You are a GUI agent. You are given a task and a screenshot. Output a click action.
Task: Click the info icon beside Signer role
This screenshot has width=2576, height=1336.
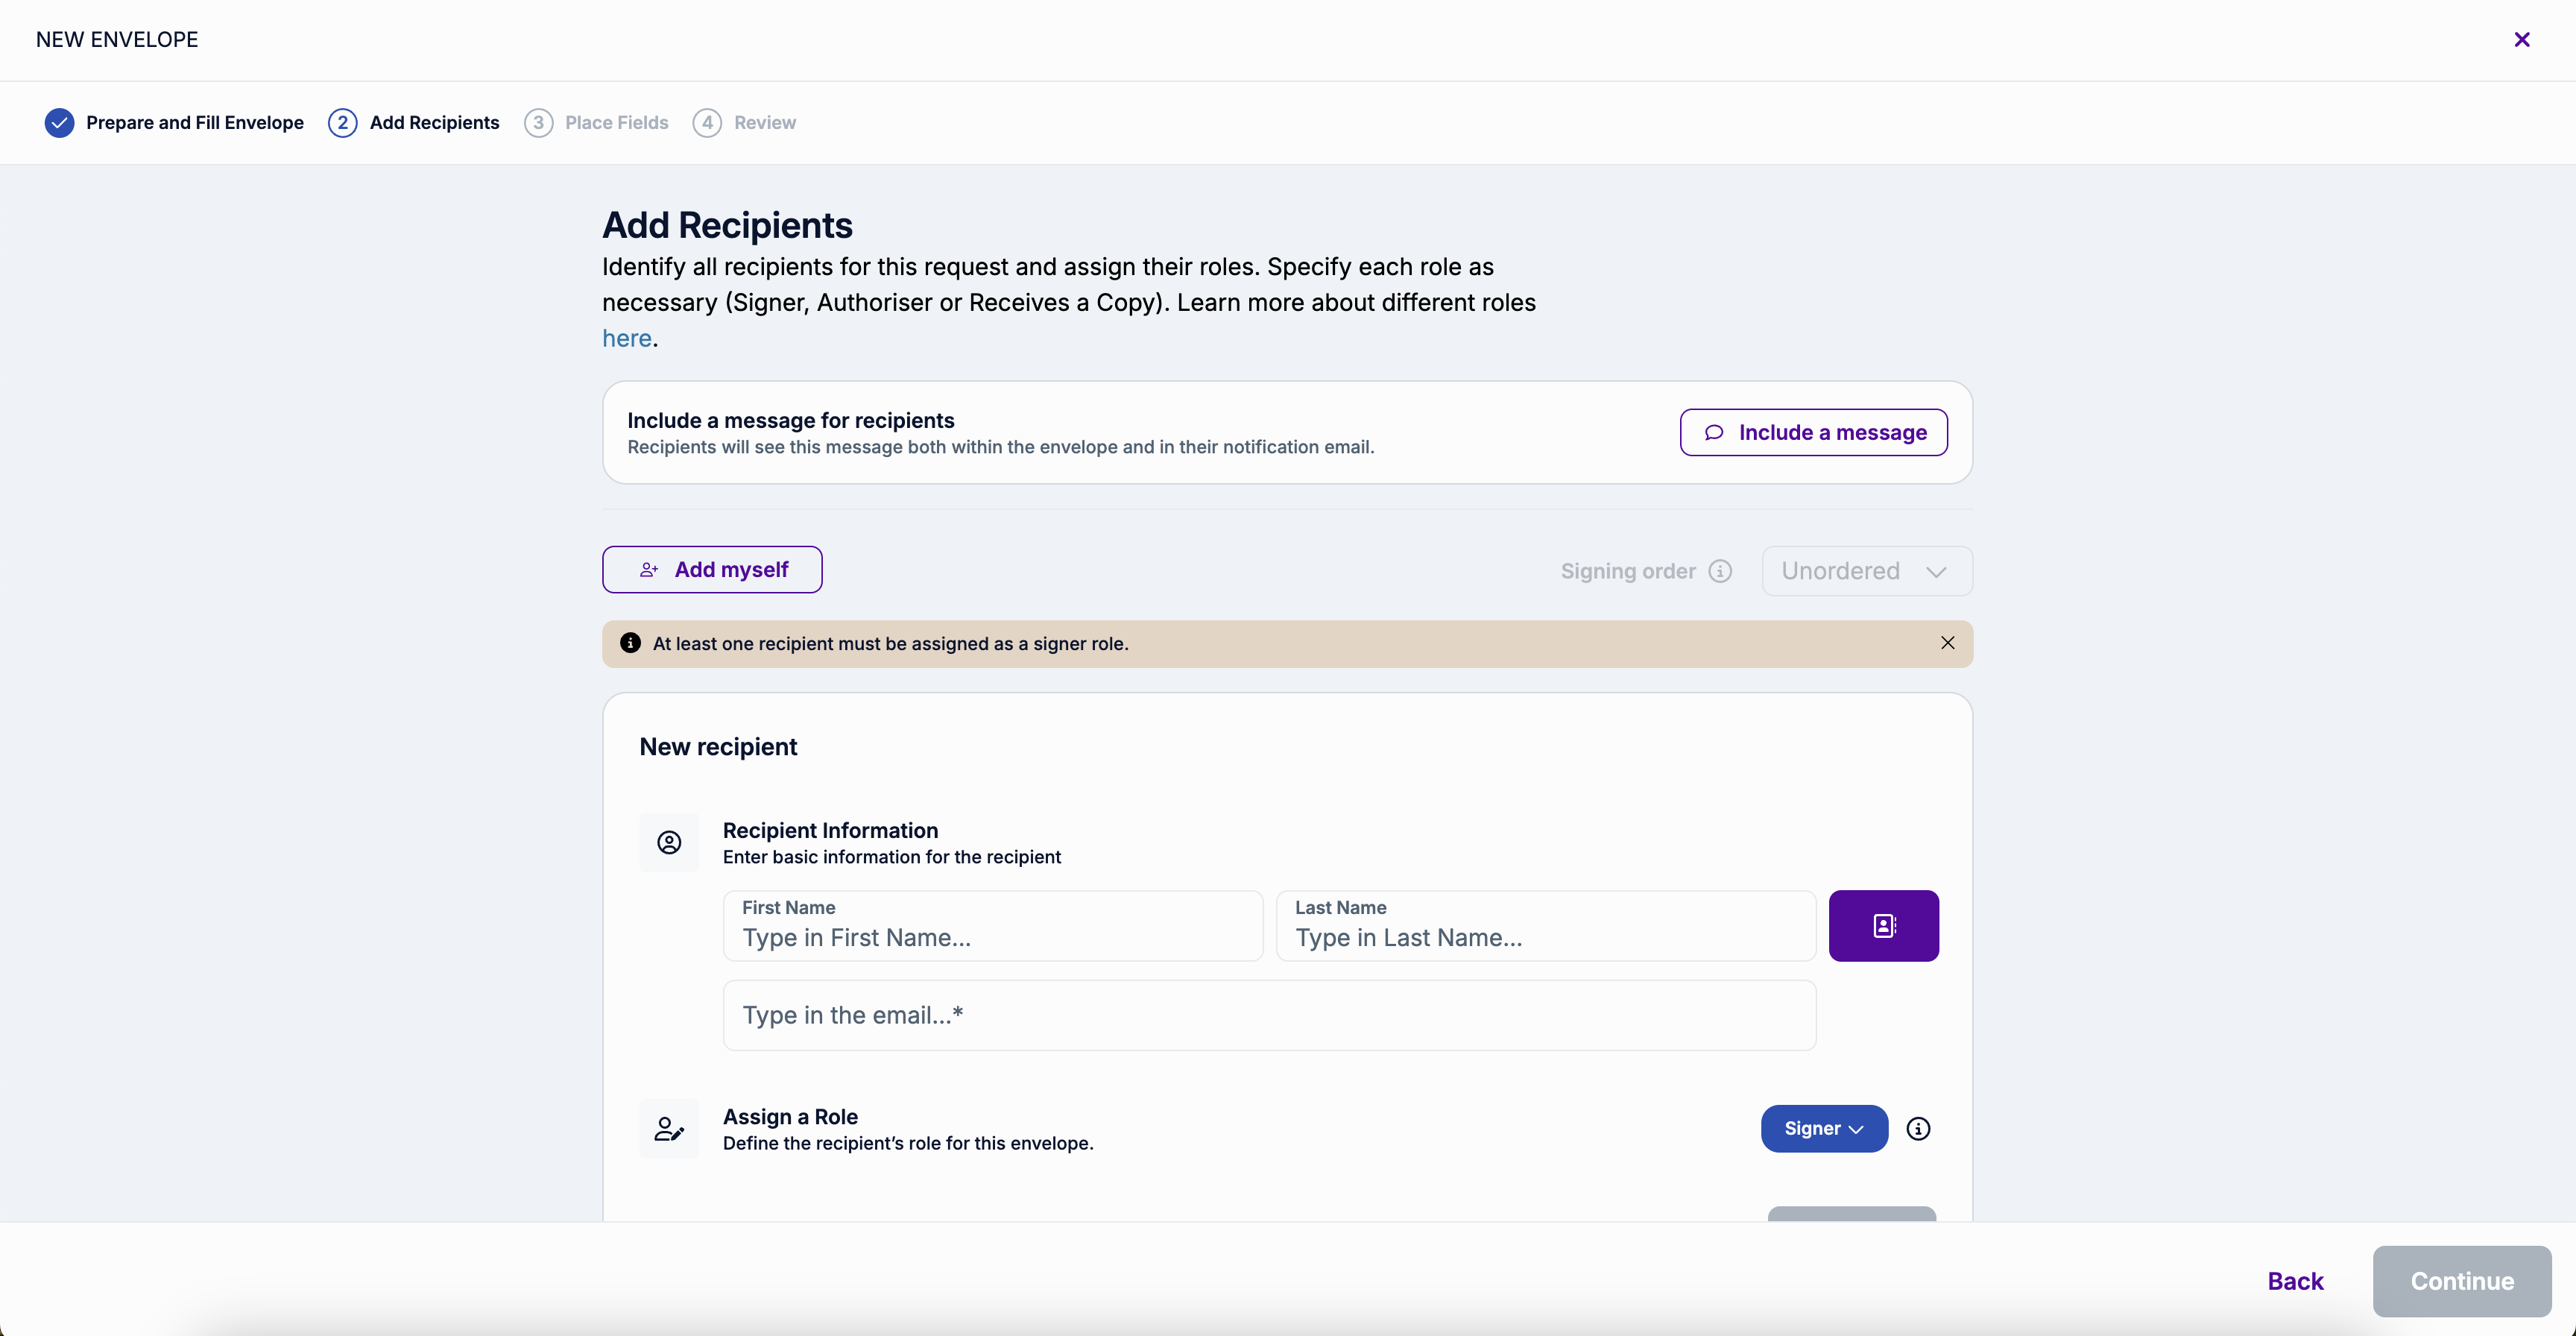click(1917, 1128)
